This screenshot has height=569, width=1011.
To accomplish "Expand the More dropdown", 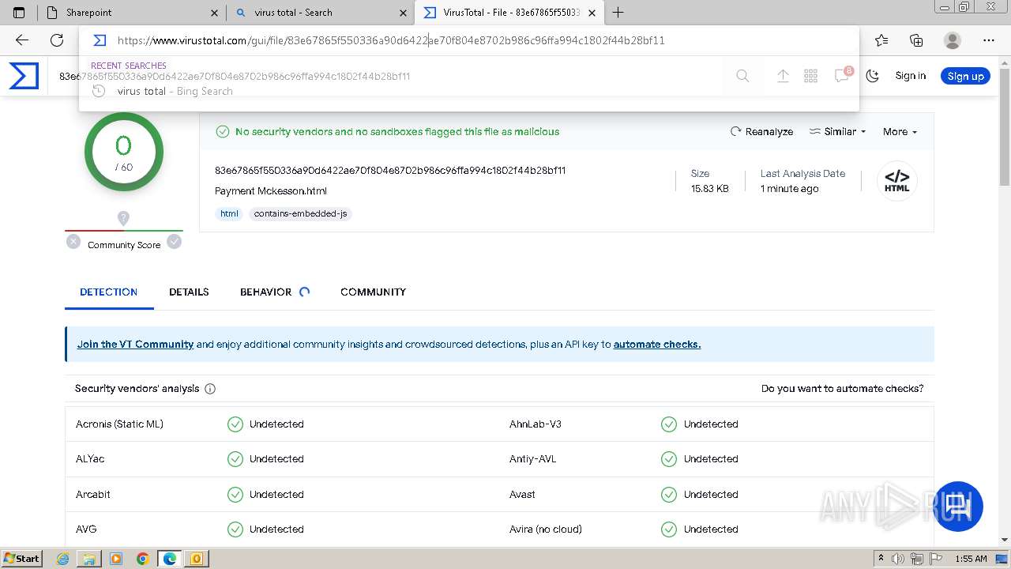I will (900, 132).
